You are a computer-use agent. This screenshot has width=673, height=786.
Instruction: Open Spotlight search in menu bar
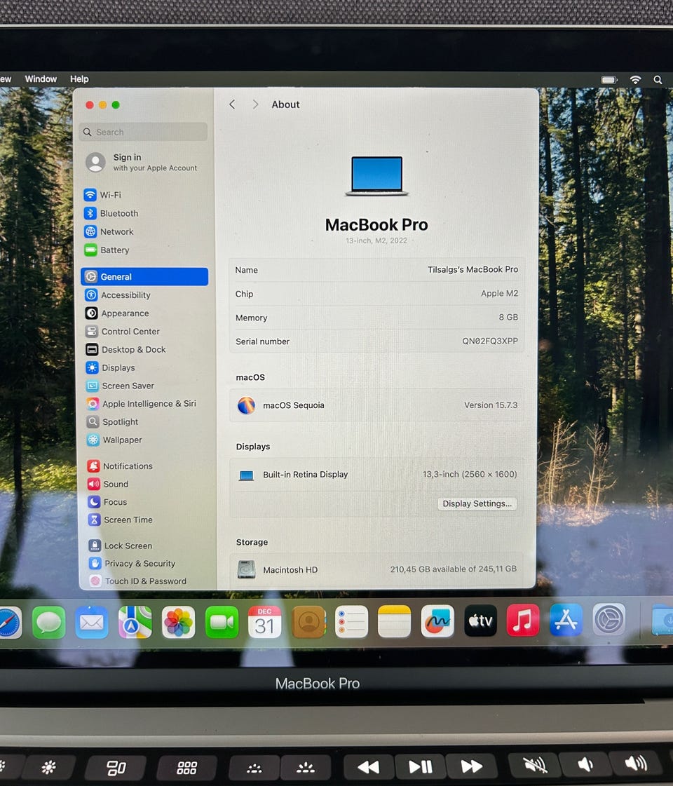point(658,80)
